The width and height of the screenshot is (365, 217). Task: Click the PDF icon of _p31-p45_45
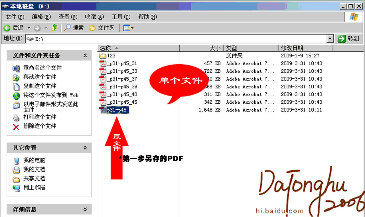tap(103, 102)
